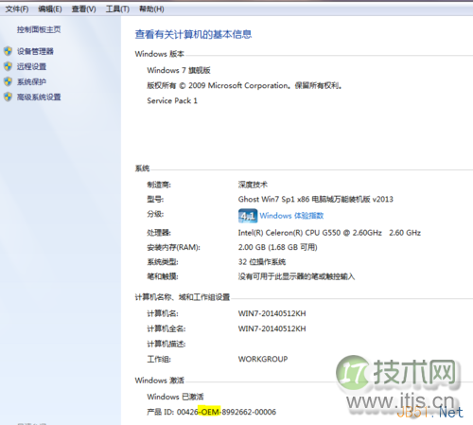The height and width of the screenshot is (425, 473).
Task: Click RAM value 2.00 GB (1.68 GB 可用)
Action: pyautogui.click(x=278, y=247)
